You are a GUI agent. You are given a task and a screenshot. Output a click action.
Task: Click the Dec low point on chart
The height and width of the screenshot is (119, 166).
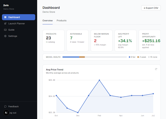78,112
